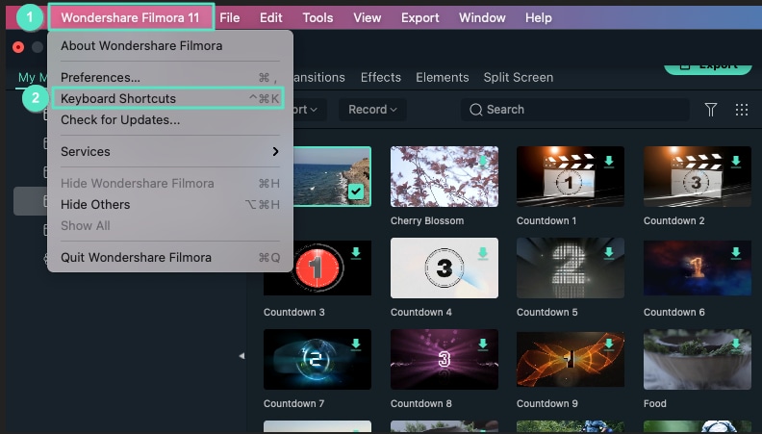Image resolution: width=762 pixels, height=434 pixels.
Task: Toggle the grid view icon
Action: [742, 110]
